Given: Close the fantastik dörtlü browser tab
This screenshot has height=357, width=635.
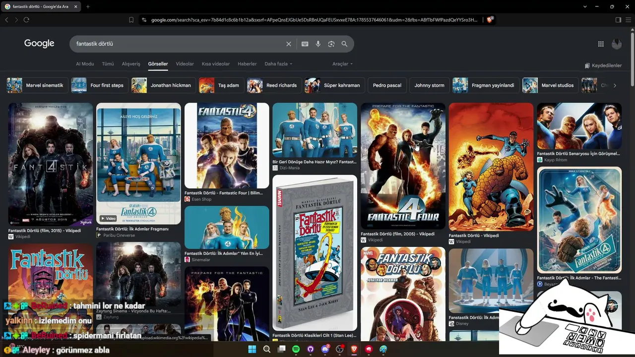Looking at the screenshot, I should (75, 6).
